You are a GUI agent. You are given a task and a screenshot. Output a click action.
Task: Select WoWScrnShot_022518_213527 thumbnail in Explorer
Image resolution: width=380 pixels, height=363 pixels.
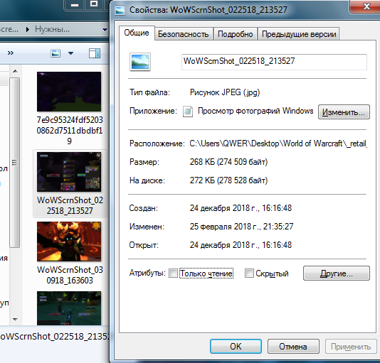coord(69,172)
